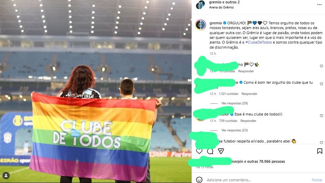
Task: Share the post via paper plane icon
Action: tap(221, 151)
